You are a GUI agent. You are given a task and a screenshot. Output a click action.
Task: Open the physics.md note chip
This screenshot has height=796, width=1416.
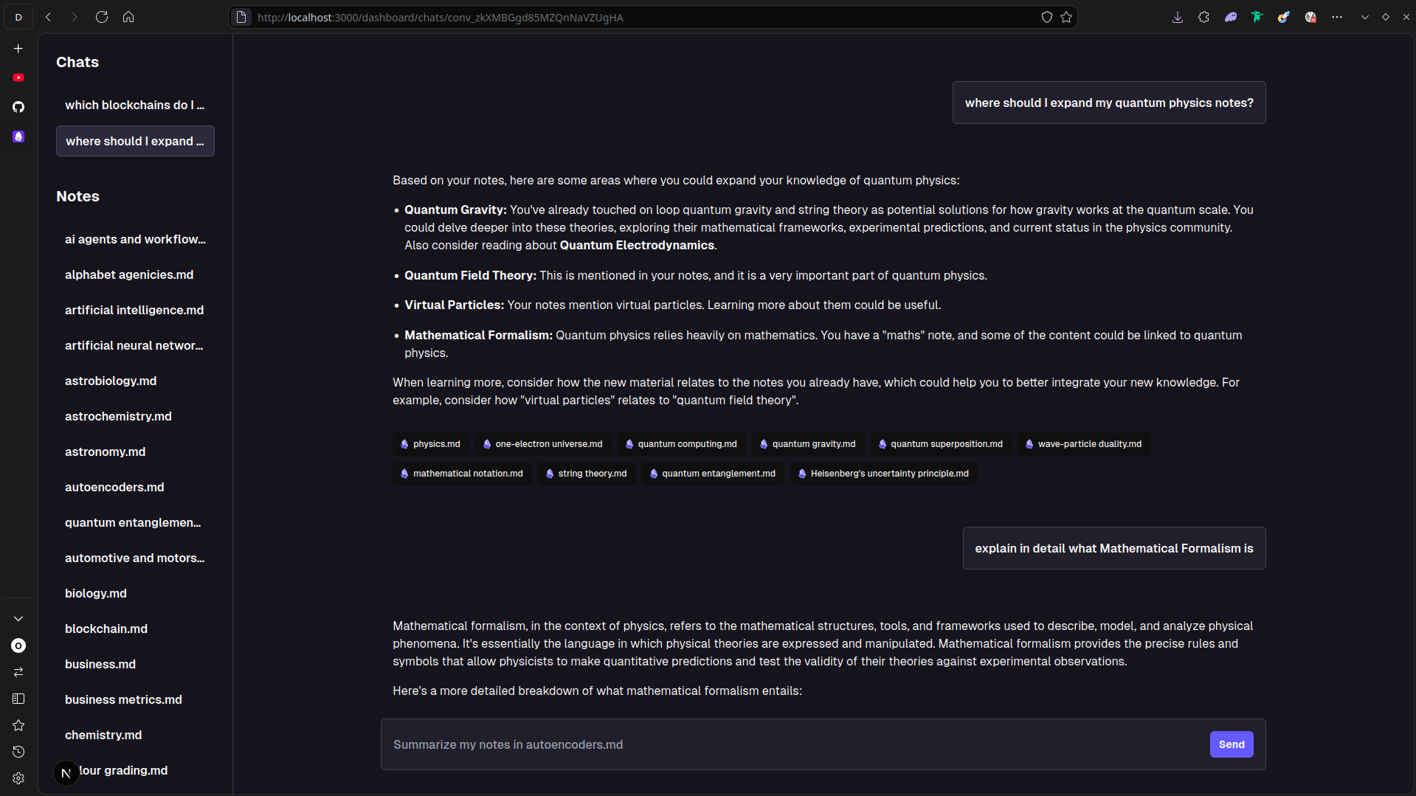click(x=430, y=443)
